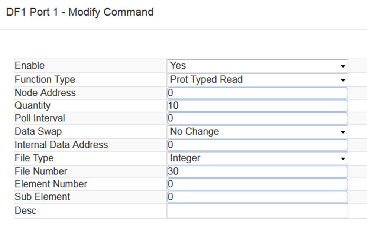Viewport: 367px width, 226px height.
Task: Focus the File Number field containing 30
Action: pyautogui.click(x=257, y=171)
